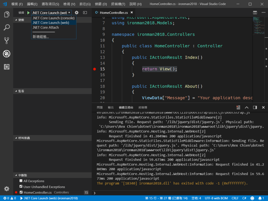
Task: Move panel to the right side
Action: (255, 107)
